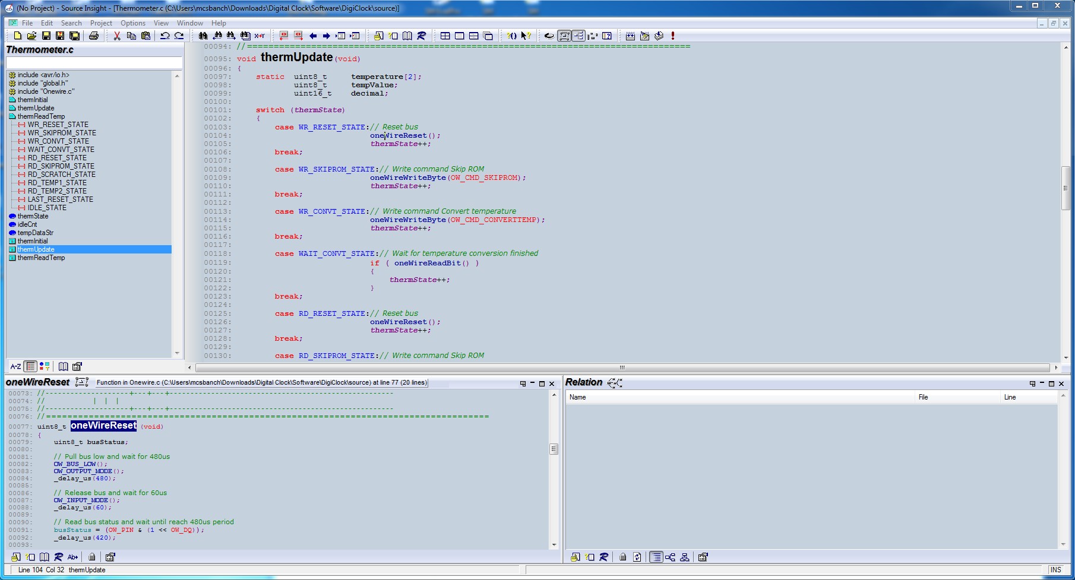1075x580 pixels.
Task: Click the Open File folder icon
Action: [31, 36]
